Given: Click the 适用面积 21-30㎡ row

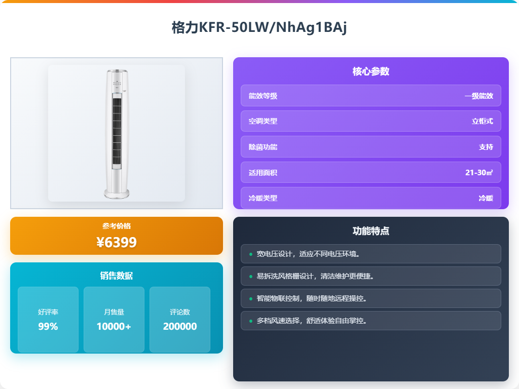Looking at the screenshot, I should click(370, 172).
